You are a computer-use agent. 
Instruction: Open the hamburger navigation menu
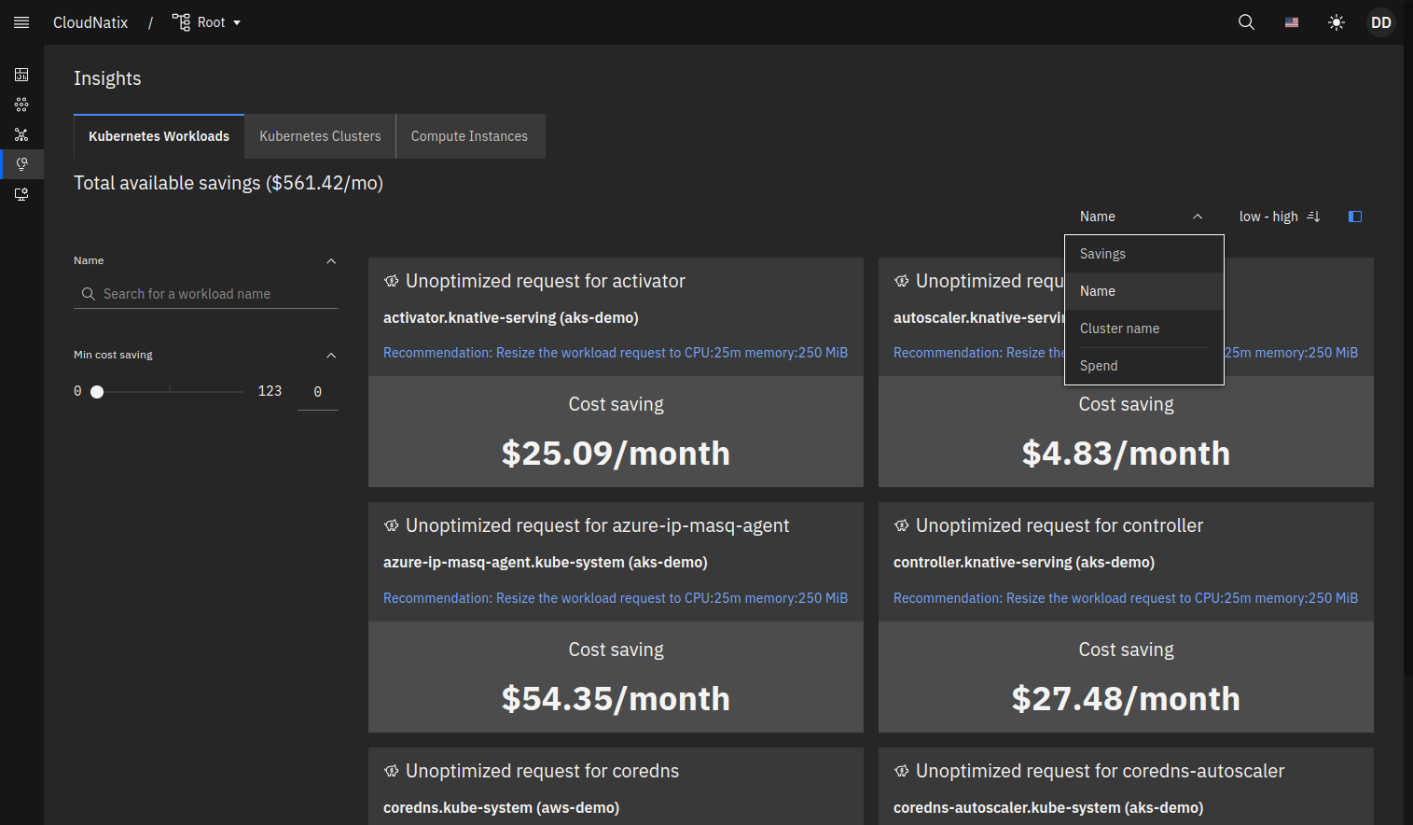[21, 22]
